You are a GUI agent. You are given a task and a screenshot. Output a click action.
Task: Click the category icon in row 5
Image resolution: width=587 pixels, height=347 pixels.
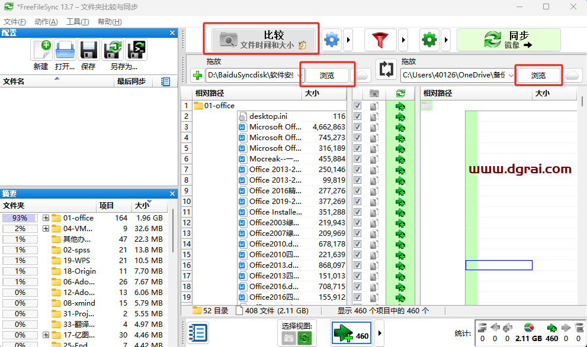(374, 148)
